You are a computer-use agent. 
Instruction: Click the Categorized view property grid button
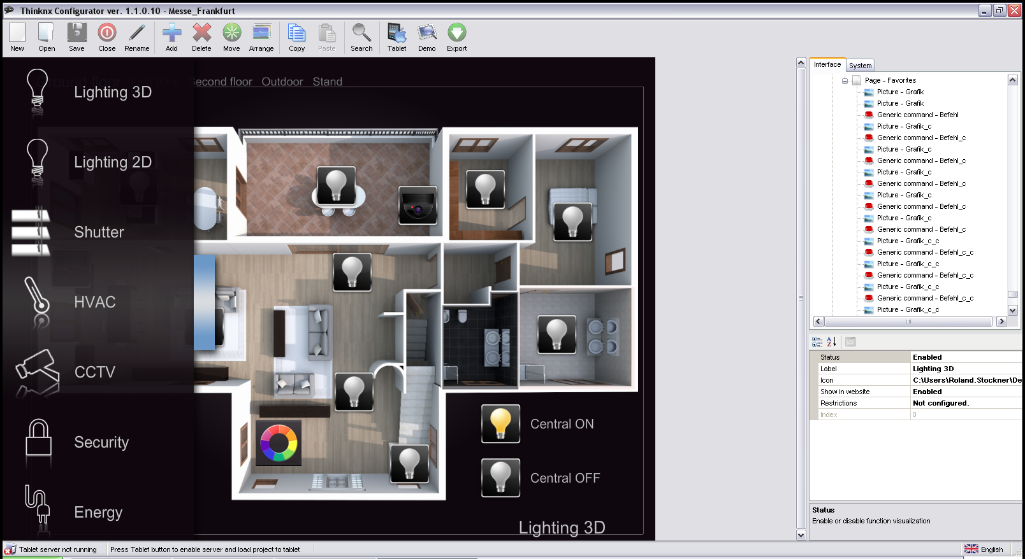[x=817, y=342]
